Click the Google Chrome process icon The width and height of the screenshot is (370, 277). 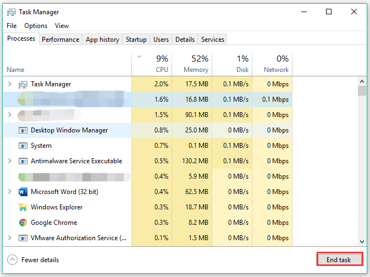[x=23, y=223]
